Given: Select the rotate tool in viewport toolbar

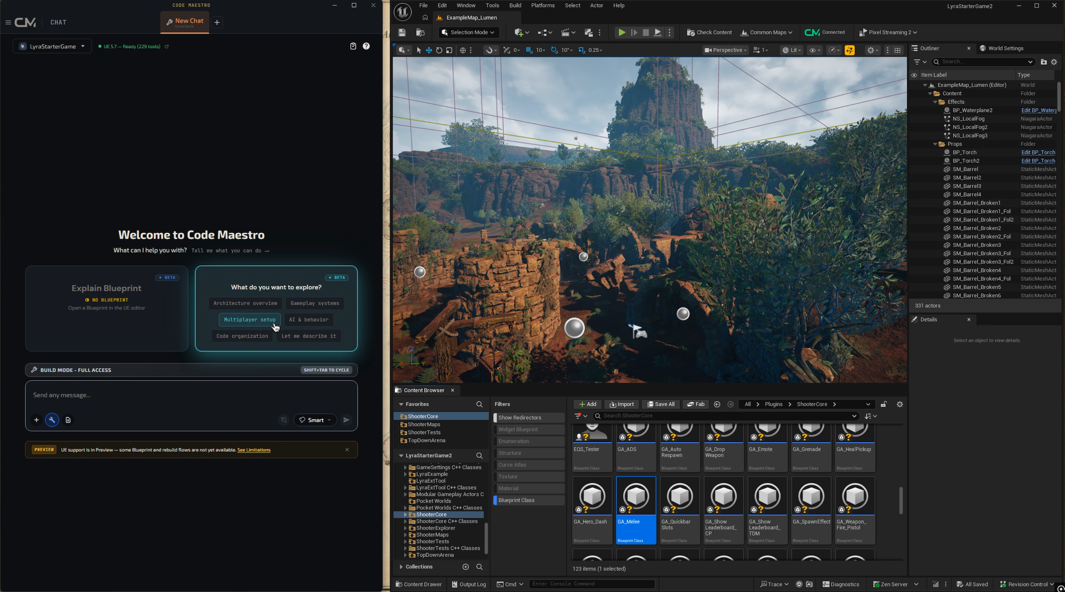Looking at the screenshot, I should [x=439, y=50].
